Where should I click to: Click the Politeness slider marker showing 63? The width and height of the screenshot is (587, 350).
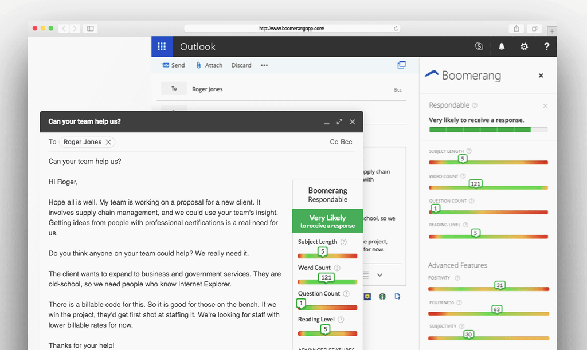click(x=497, y=309)
